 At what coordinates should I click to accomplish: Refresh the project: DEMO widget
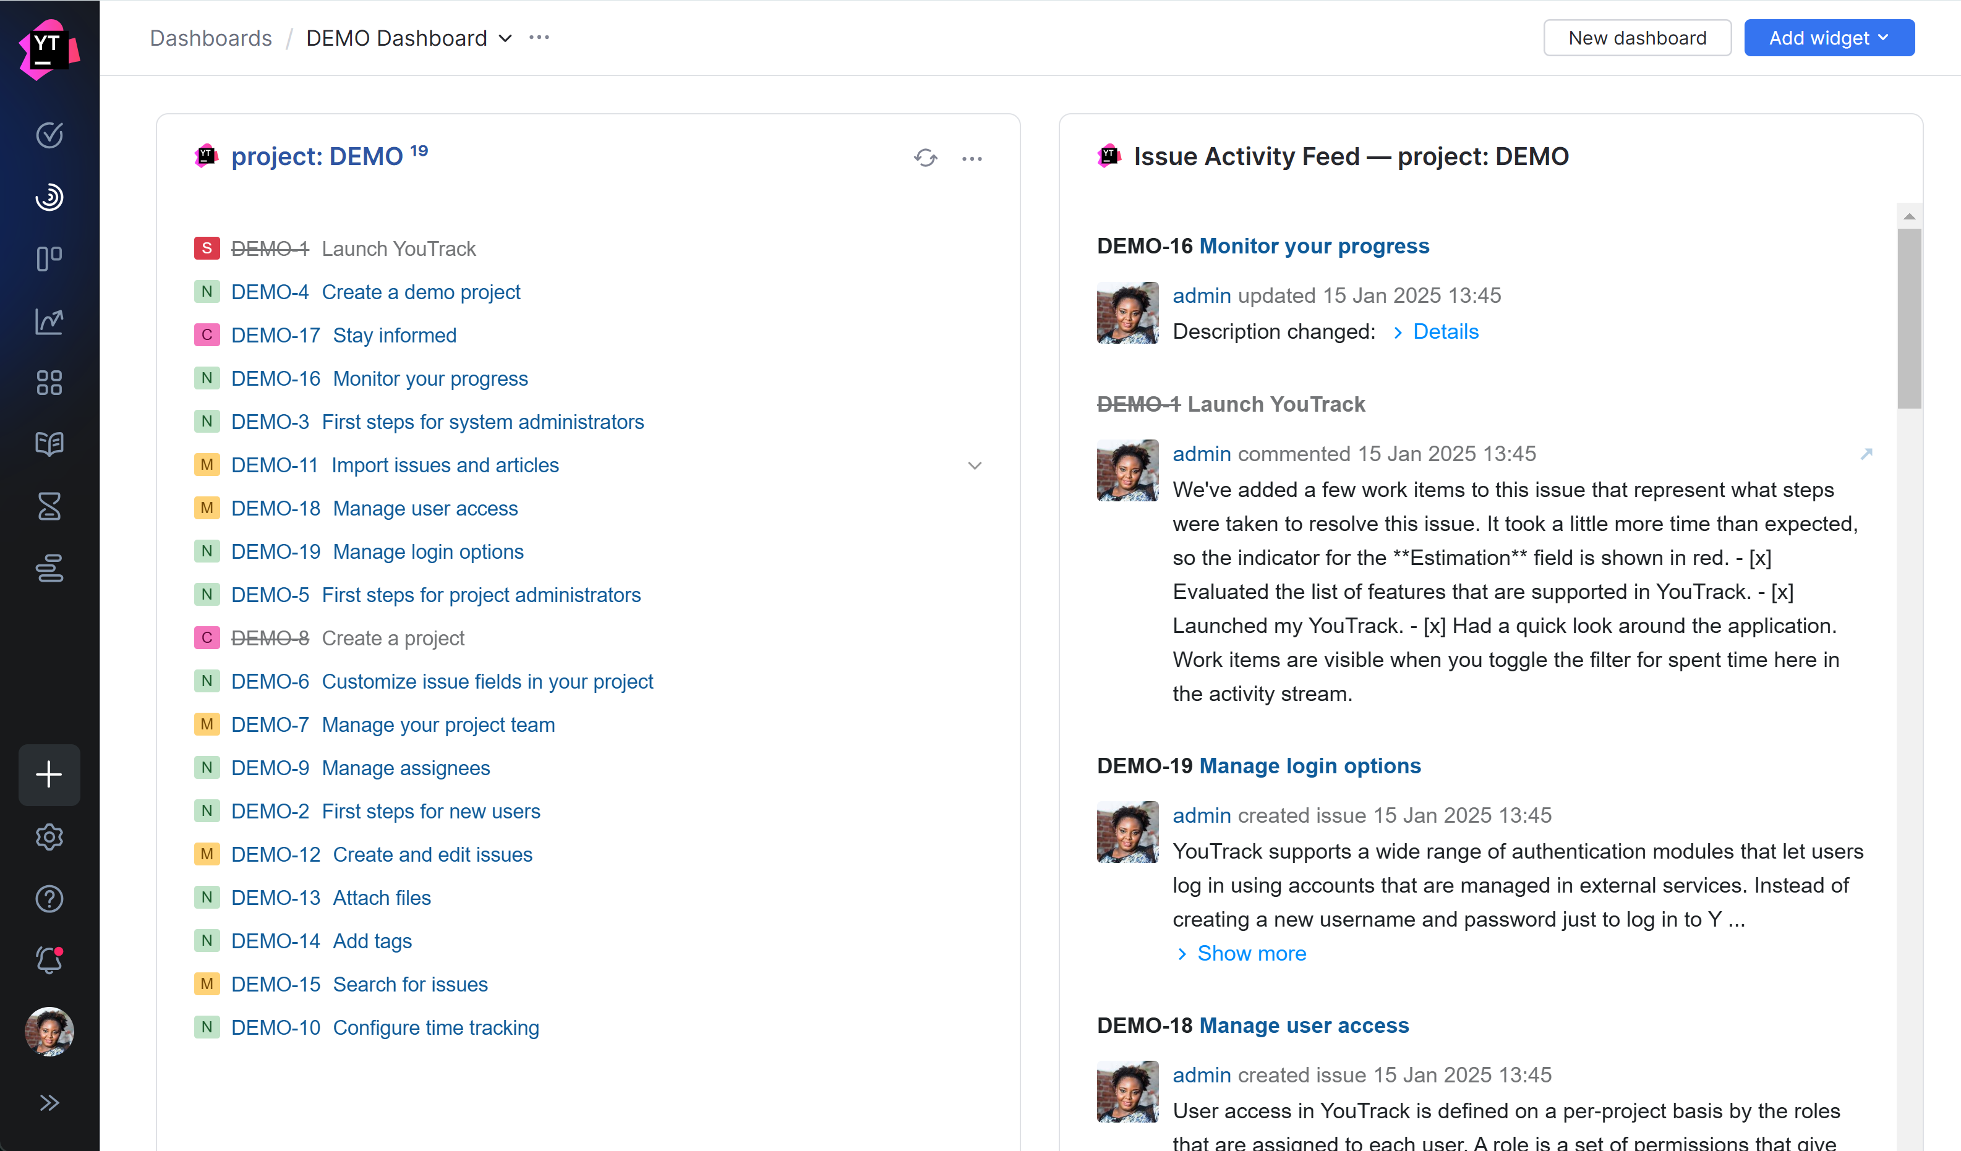pos(925,158)
